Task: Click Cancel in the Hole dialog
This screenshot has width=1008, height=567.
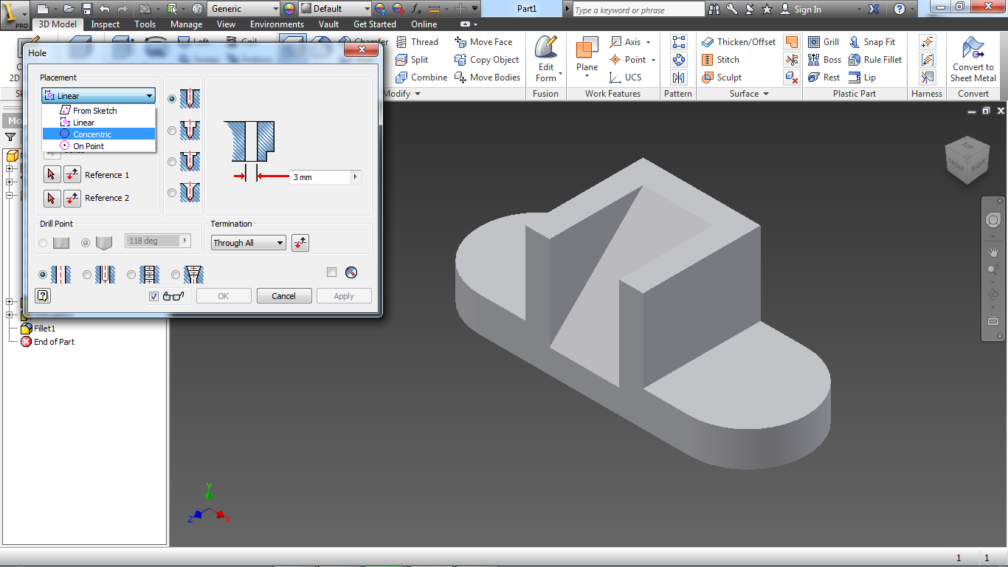Action: [x=283, y=295]
